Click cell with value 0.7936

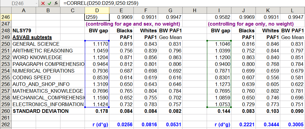pyautogui.click(x=97, y=71)
